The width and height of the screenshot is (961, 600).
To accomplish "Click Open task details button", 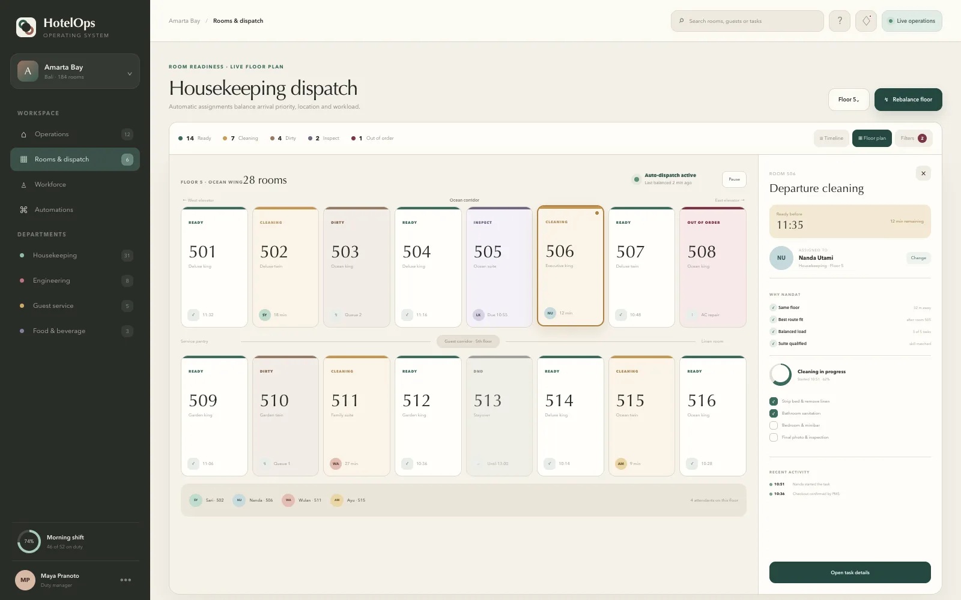I will (x=850, y=572).
